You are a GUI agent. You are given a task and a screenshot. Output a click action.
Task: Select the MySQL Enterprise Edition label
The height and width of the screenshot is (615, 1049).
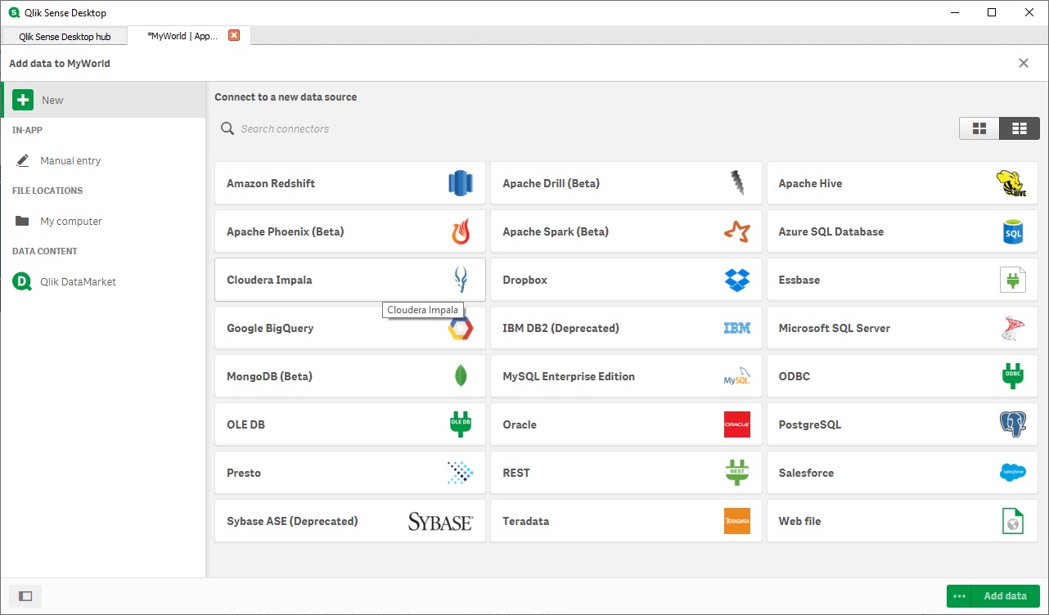[x=569, y=376]
